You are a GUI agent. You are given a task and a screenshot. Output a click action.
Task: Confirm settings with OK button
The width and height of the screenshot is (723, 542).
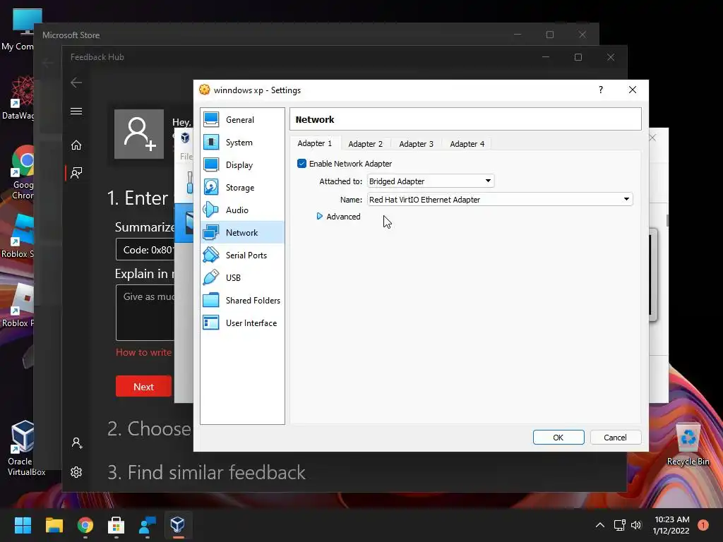click(x=558, y=438)
